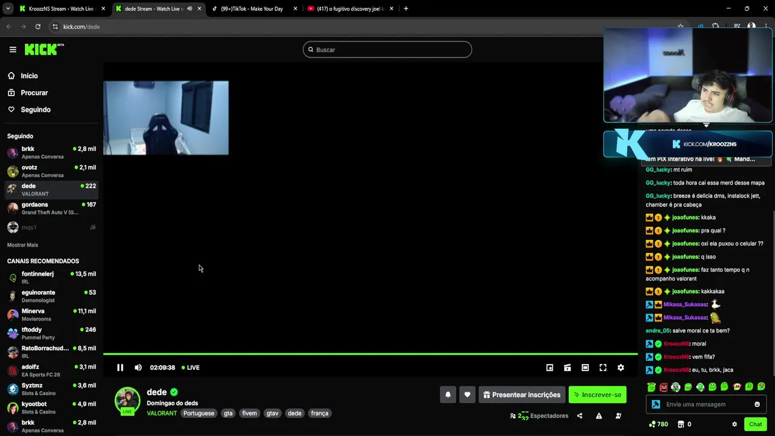Pick the first green emote in emote row
Image resolution: width=775 pixels, height=436 pixels.
[x=651, y=387]
